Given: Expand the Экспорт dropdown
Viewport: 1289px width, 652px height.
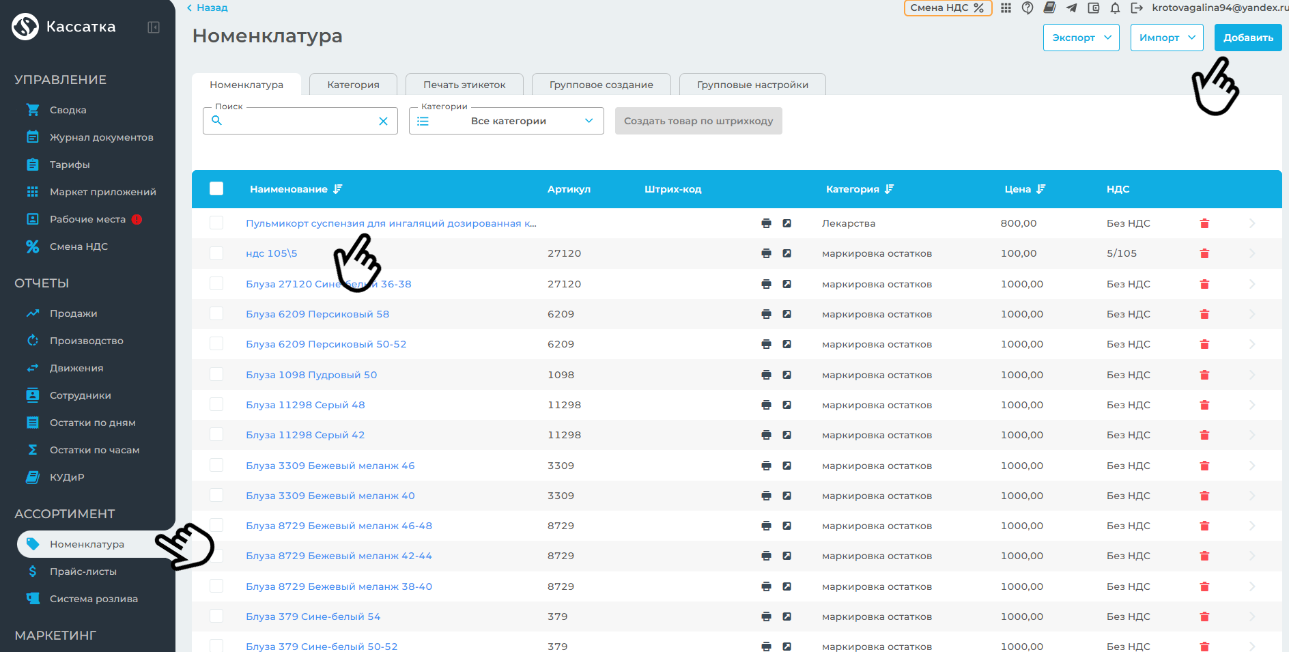Looking at the screenshot, I should pyautogui.click(x=1081, y=38).
